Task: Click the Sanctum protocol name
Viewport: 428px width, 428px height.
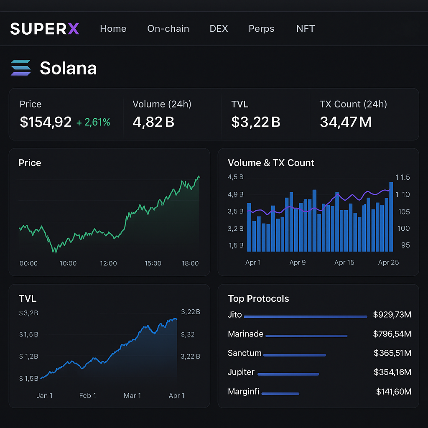Action: (245, 353)
